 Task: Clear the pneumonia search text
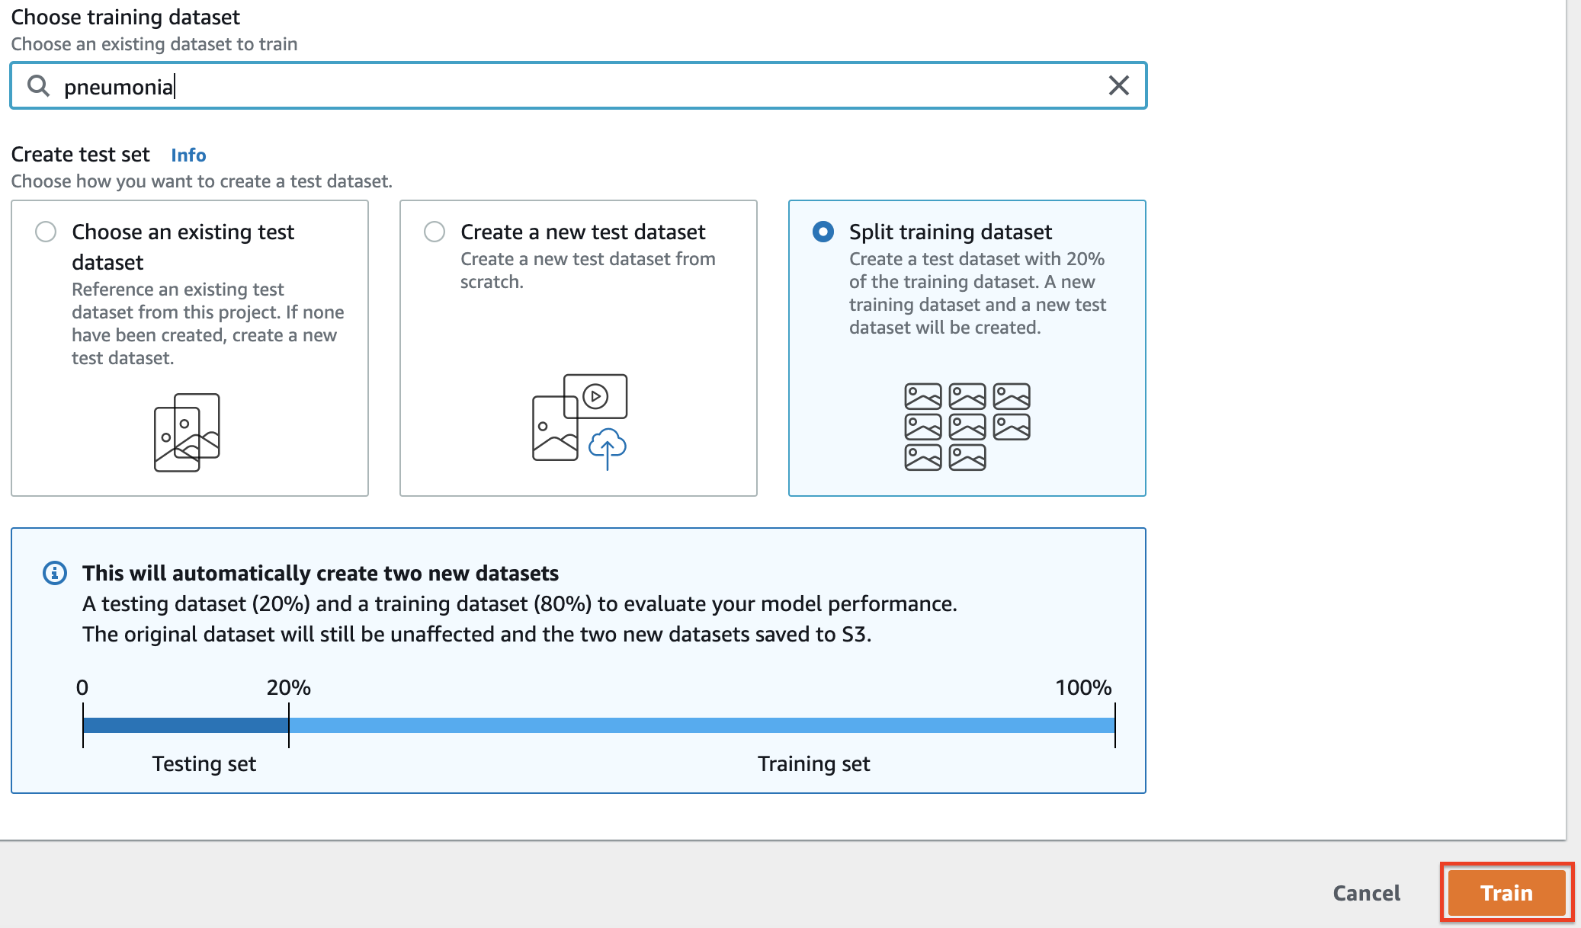coord(1118,85)
